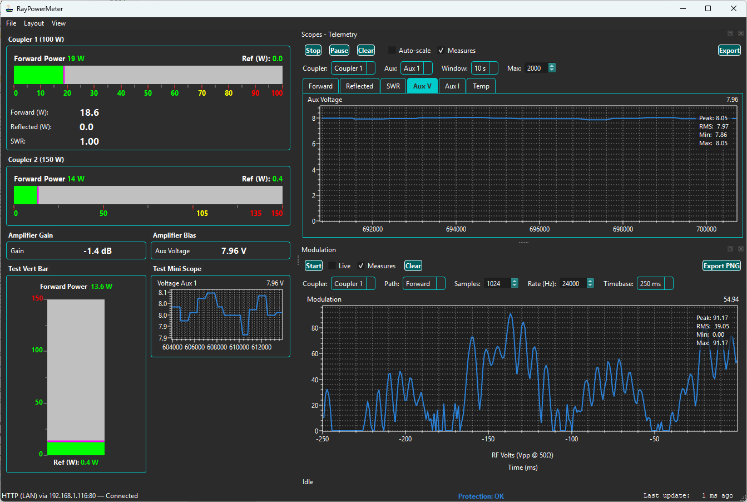Click the Coupler 2 forward power bar
The image size is (747, 502).
click(x=148, y=195)
